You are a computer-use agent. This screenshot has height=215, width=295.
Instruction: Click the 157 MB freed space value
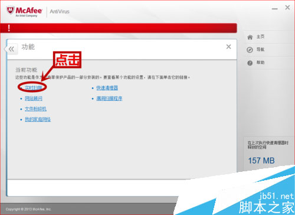pos(261,161)
